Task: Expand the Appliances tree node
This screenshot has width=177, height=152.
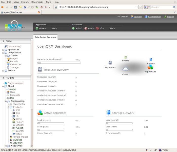Action: pyautogui.click(x=3, y=50)
